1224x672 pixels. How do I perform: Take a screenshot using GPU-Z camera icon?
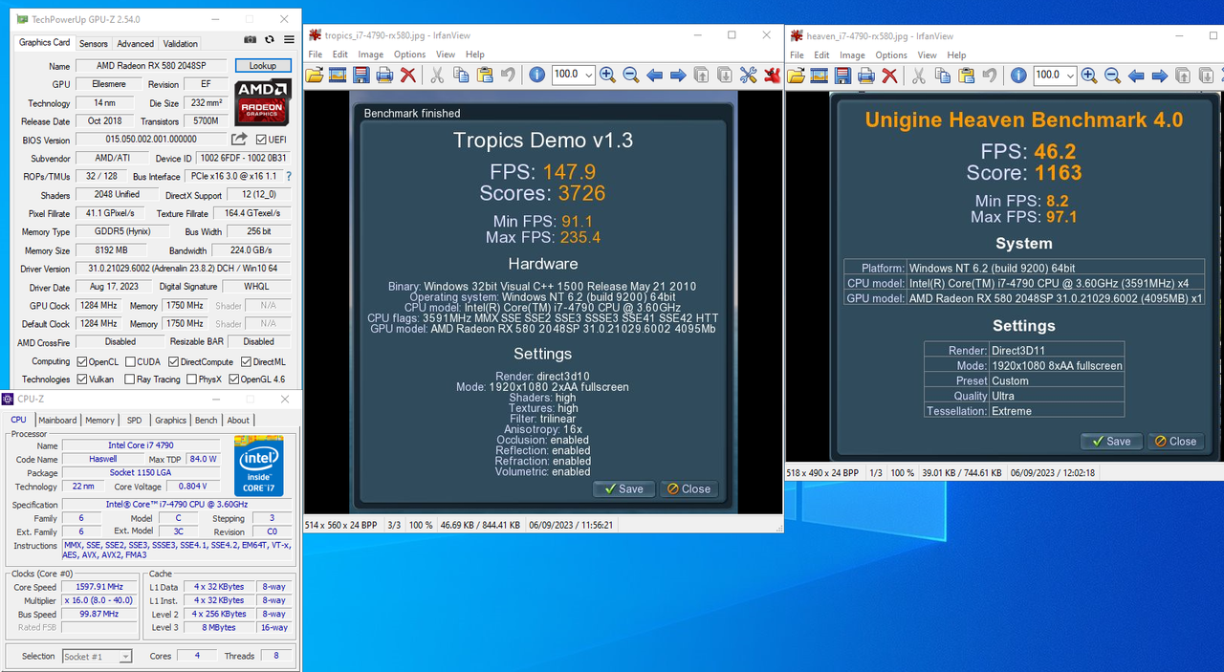point(251,40)
